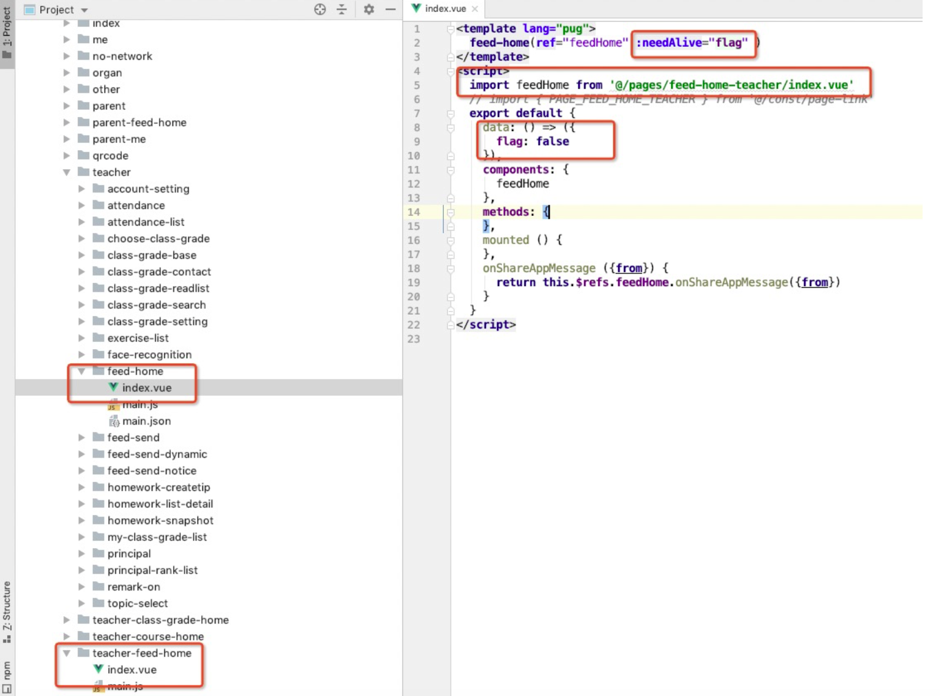Click the 'flag: false' text on line 9
The height and width of the screenshot is (696, 940).
click(x=533, y=141)
